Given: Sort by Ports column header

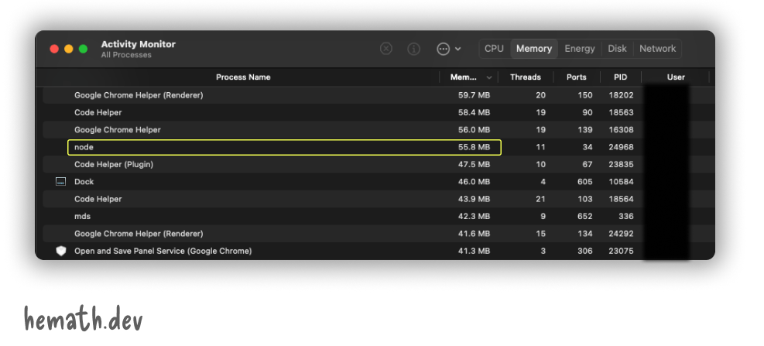Looking at the screenshot, I should click(577, 77).
